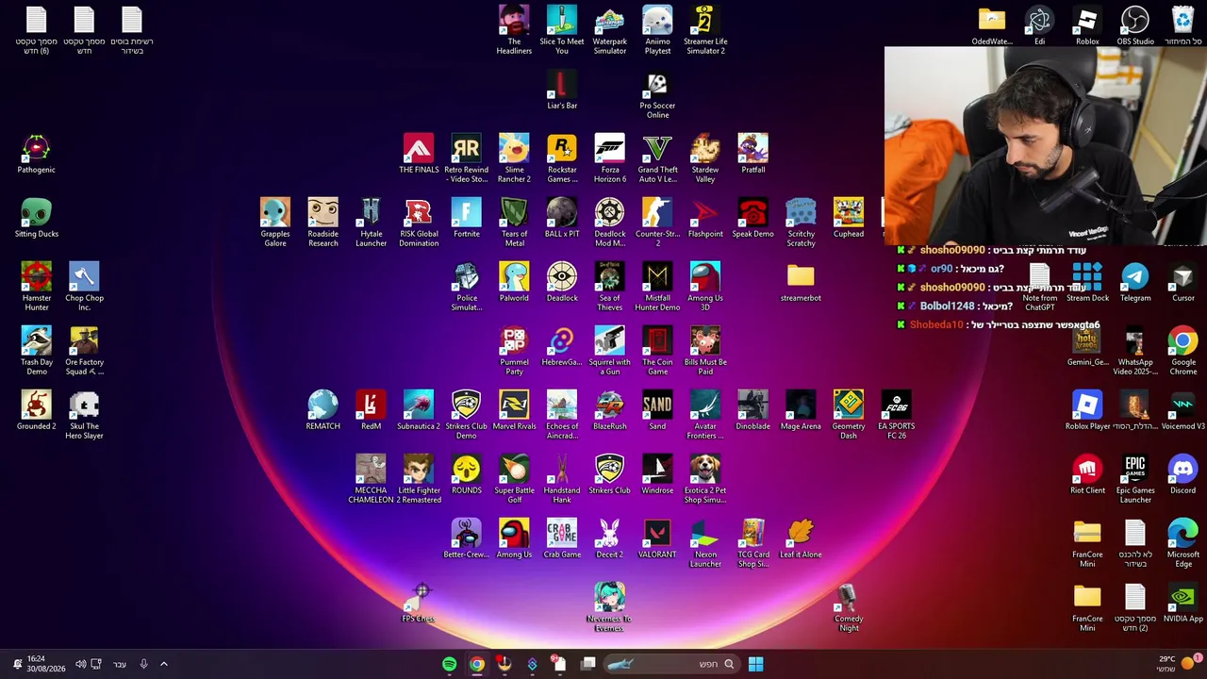Open the ROUNDS game icon
The height and width of the screenshot is (679, 1207).
(x=467, y=474)
